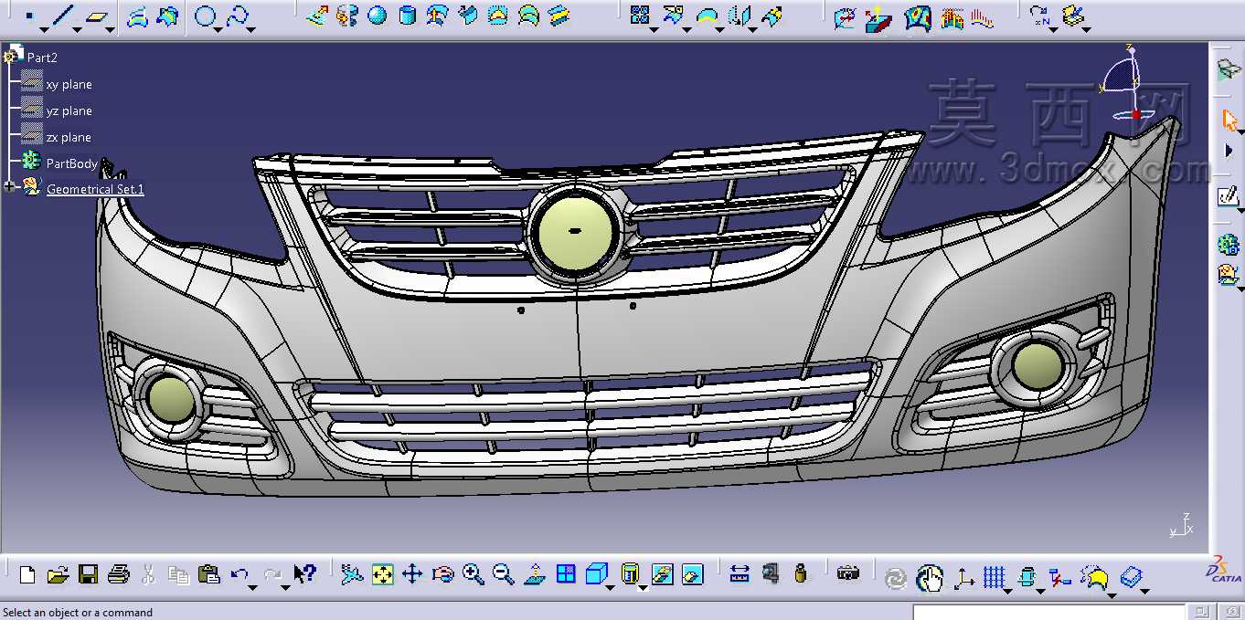
Task: Select the Point creation tool
Action: 29,16
